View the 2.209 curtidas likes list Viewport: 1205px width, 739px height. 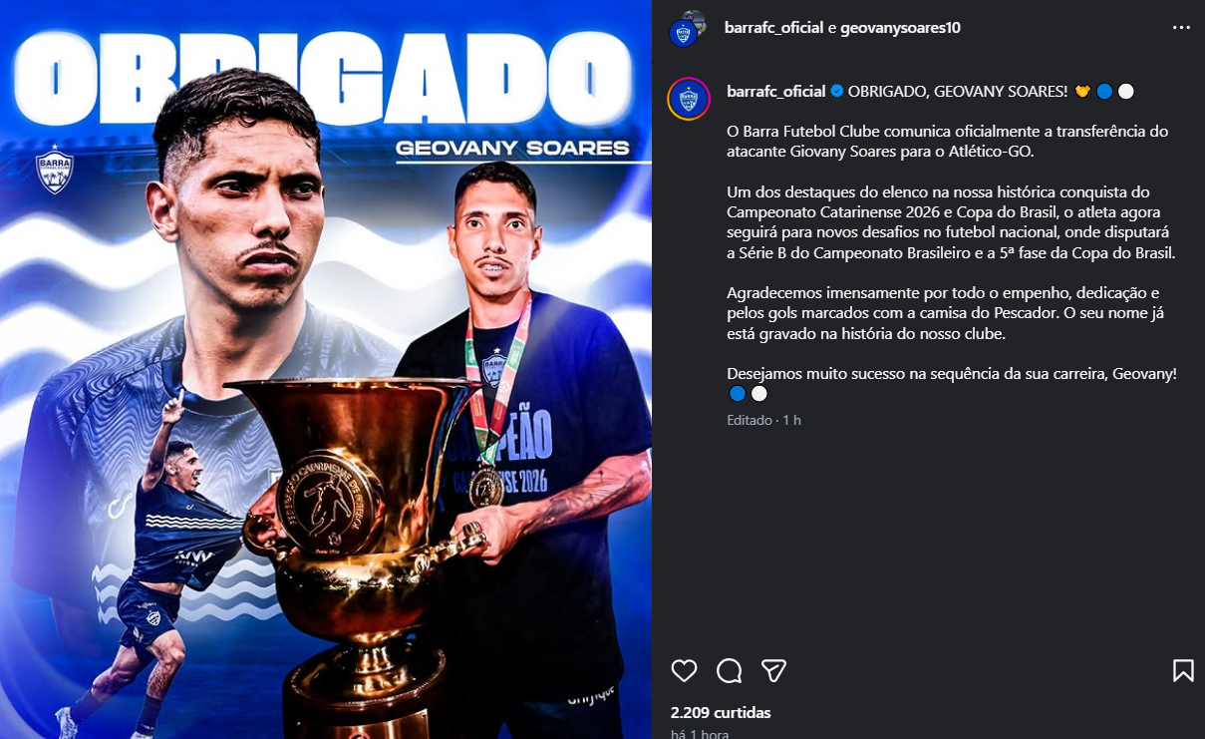tap(721, 712)
